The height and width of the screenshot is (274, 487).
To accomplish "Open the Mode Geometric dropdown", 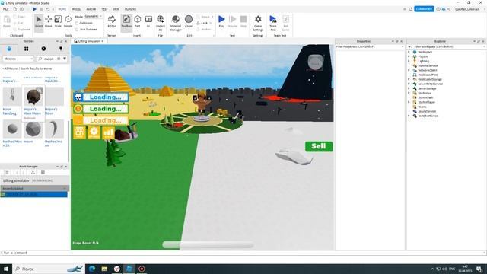I will (93, 17).
